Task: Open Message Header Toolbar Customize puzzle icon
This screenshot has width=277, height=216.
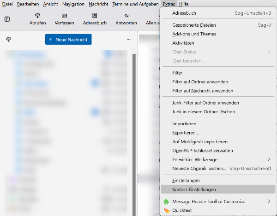Action: click(x=167, y=201)
